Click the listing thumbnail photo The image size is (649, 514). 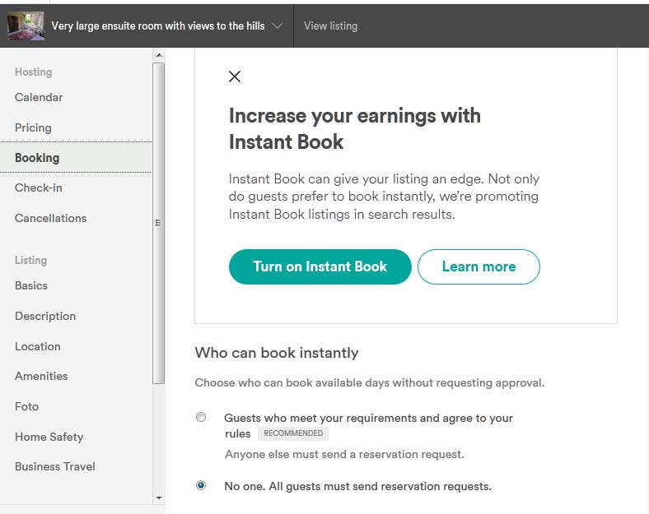pyautogui.click(x=26, y=25)
